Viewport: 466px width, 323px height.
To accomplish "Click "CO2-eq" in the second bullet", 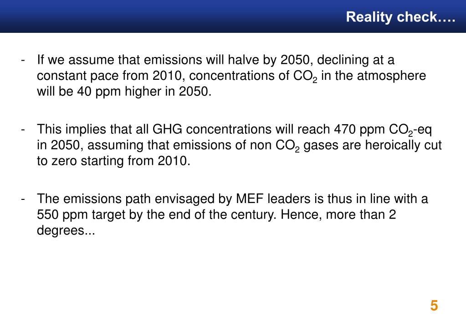I will tap(410, 130).
